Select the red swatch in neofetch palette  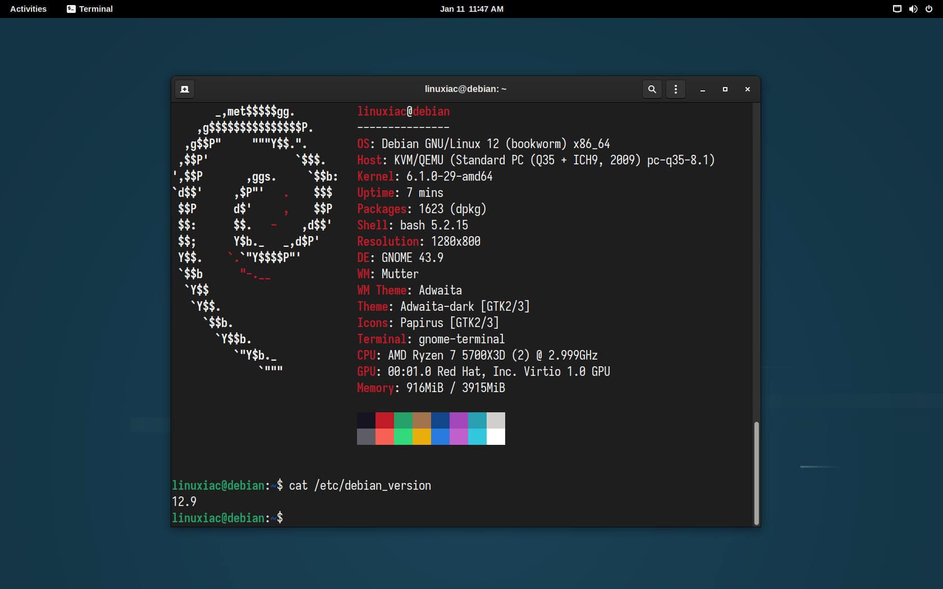(x=384, y=421)
